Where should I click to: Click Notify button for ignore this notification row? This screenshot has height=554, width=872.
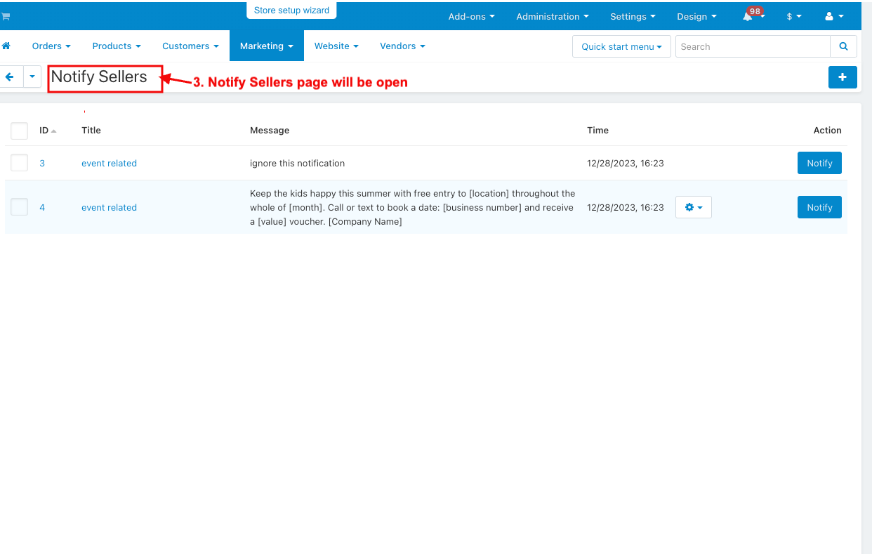[819, 163]
